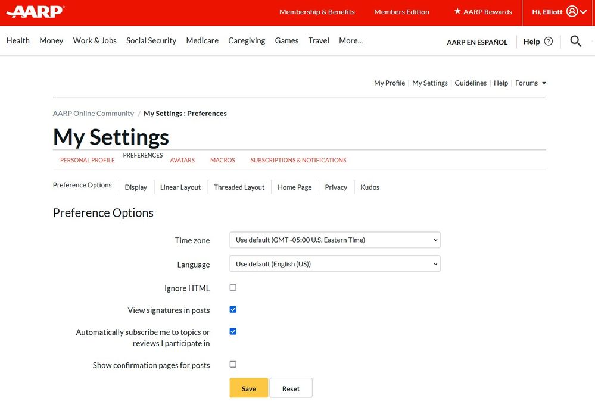Open the search magnifier icon
595x411 pixels.
(575, 41)
